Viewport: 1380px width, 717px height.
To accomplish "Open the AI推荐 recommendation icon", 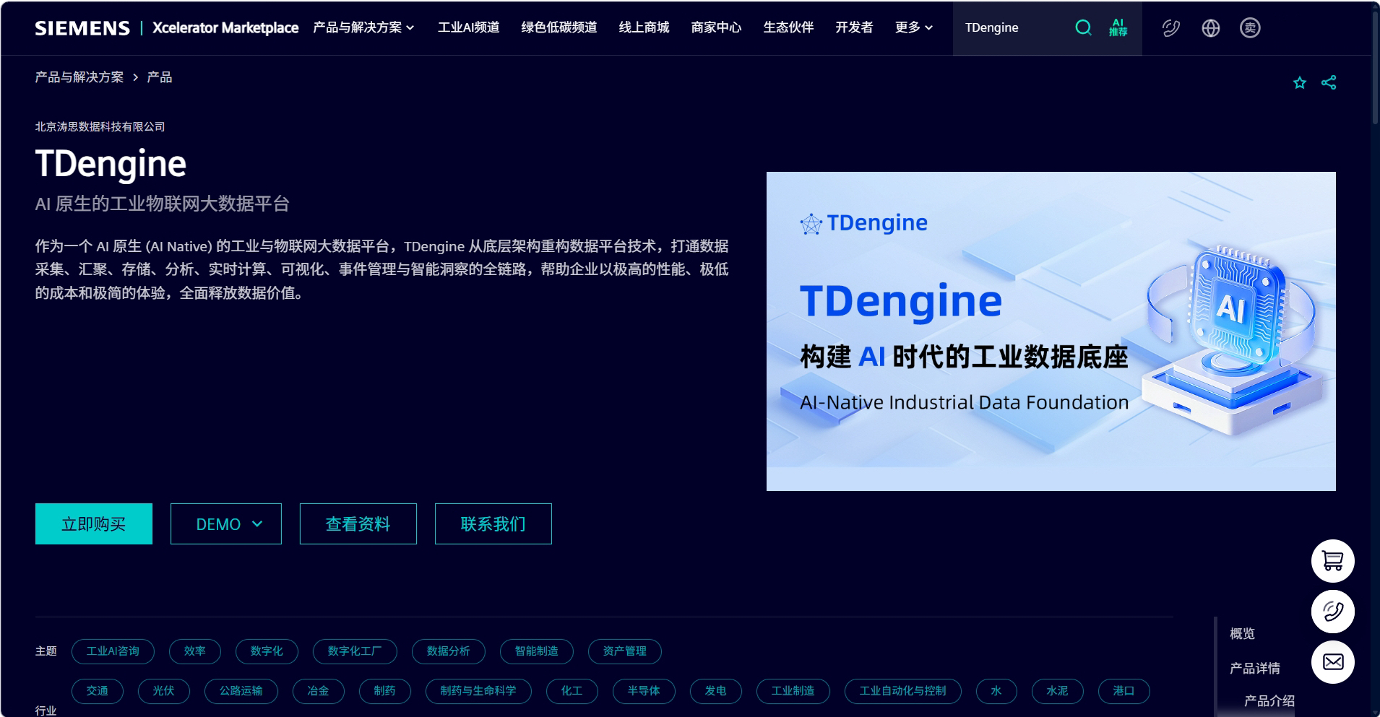I will 1118,27.
